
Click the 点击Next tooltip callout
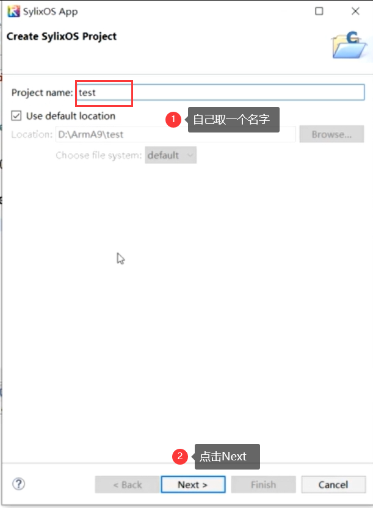[227, 457]
